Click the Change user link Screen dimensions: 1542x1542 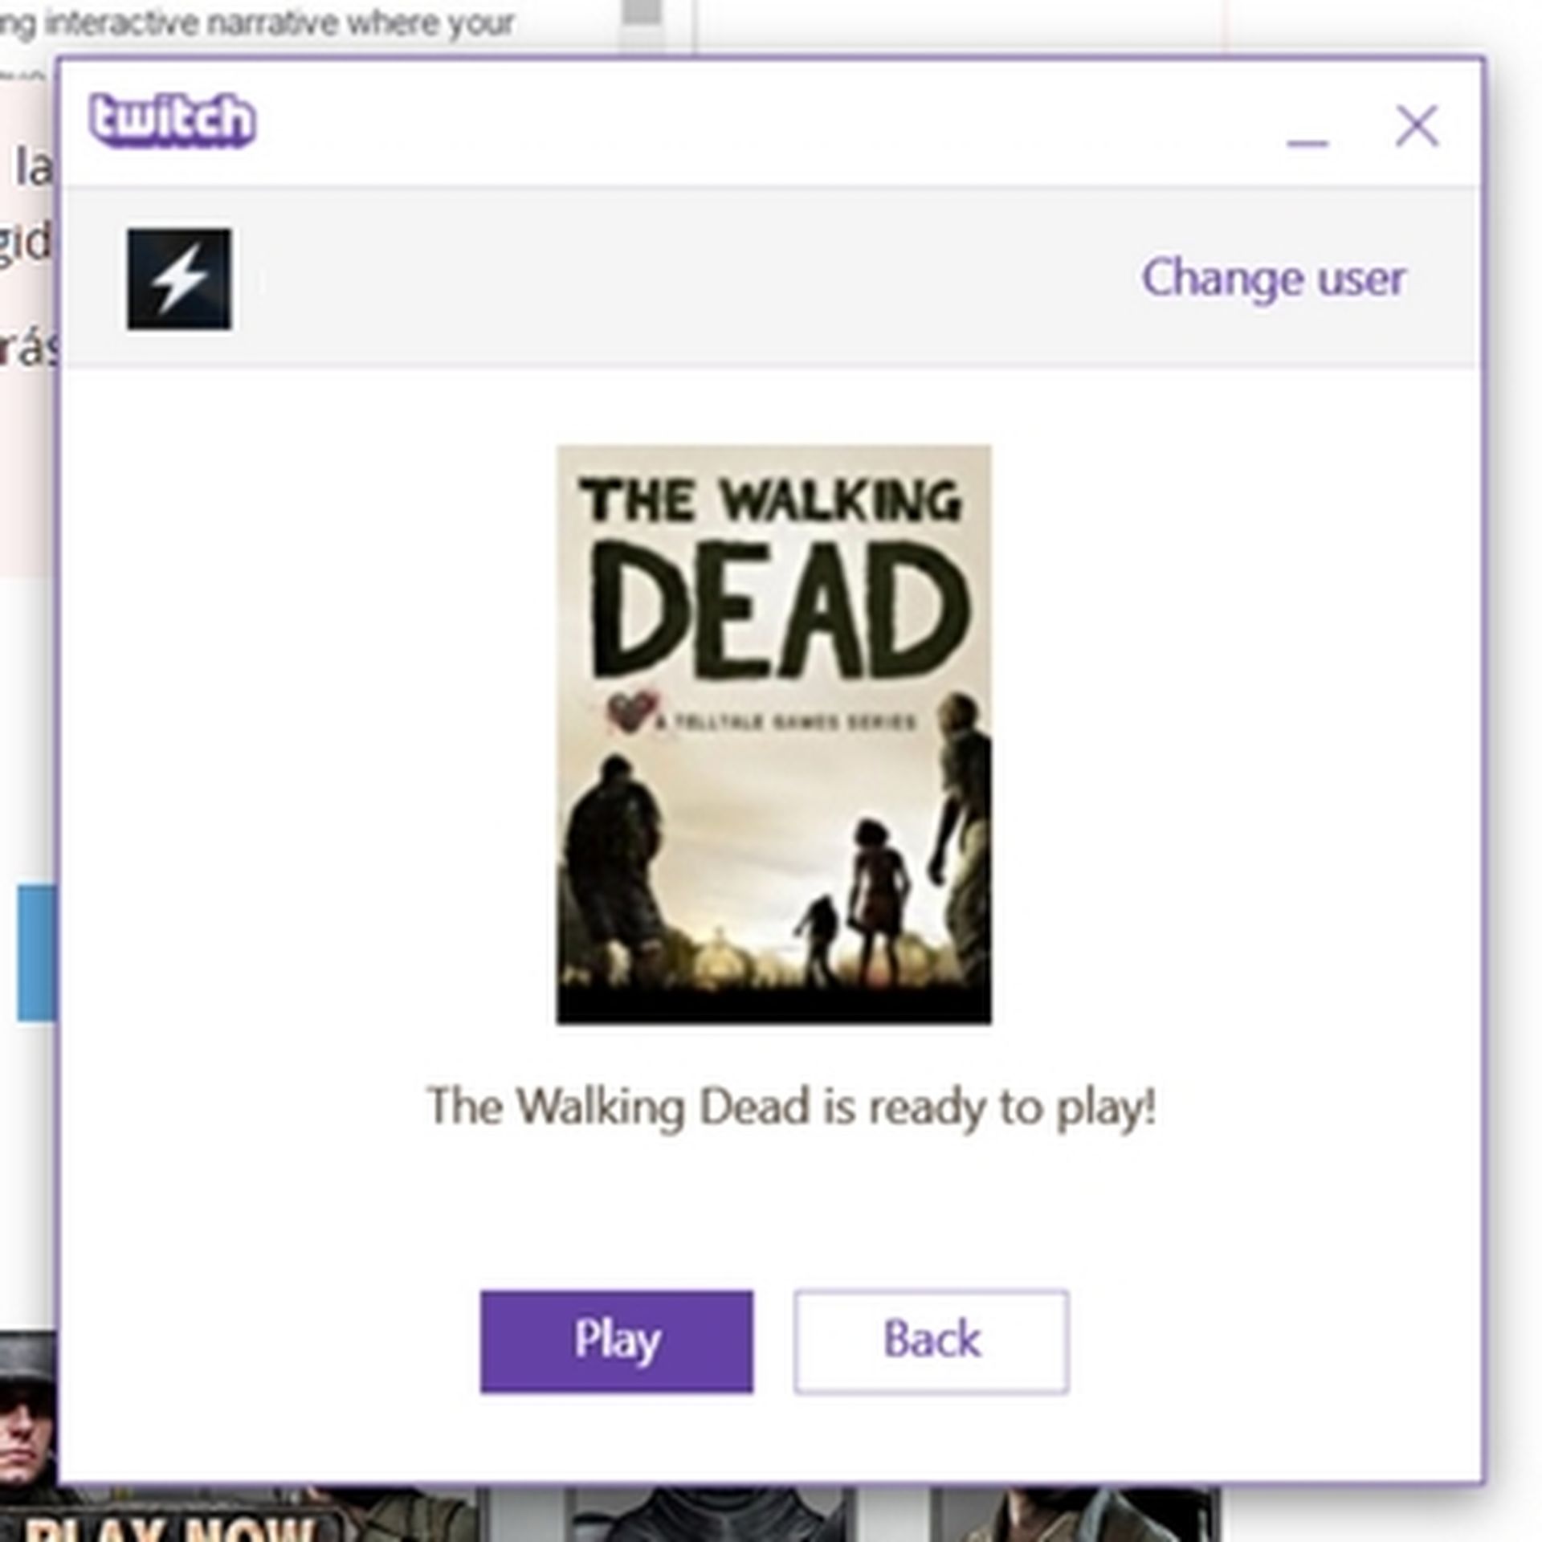click(x=1274, y=279)
